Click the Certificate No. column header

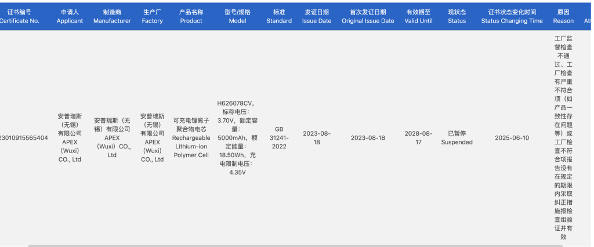tap(20, 16)
